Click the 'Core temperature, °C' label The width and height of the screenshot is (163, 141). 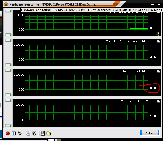[x=134, y=101]
